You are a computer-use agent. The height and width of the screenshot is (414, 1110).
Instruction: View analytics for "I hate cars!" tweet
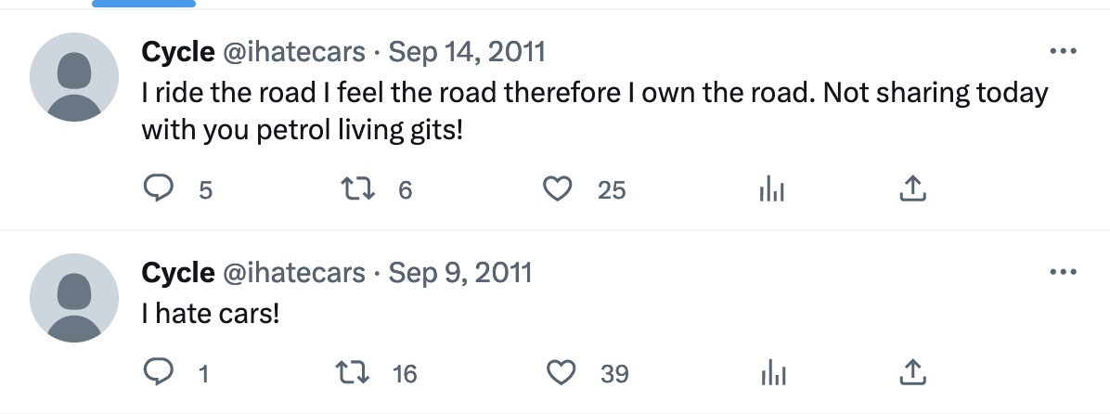[771, 373]
